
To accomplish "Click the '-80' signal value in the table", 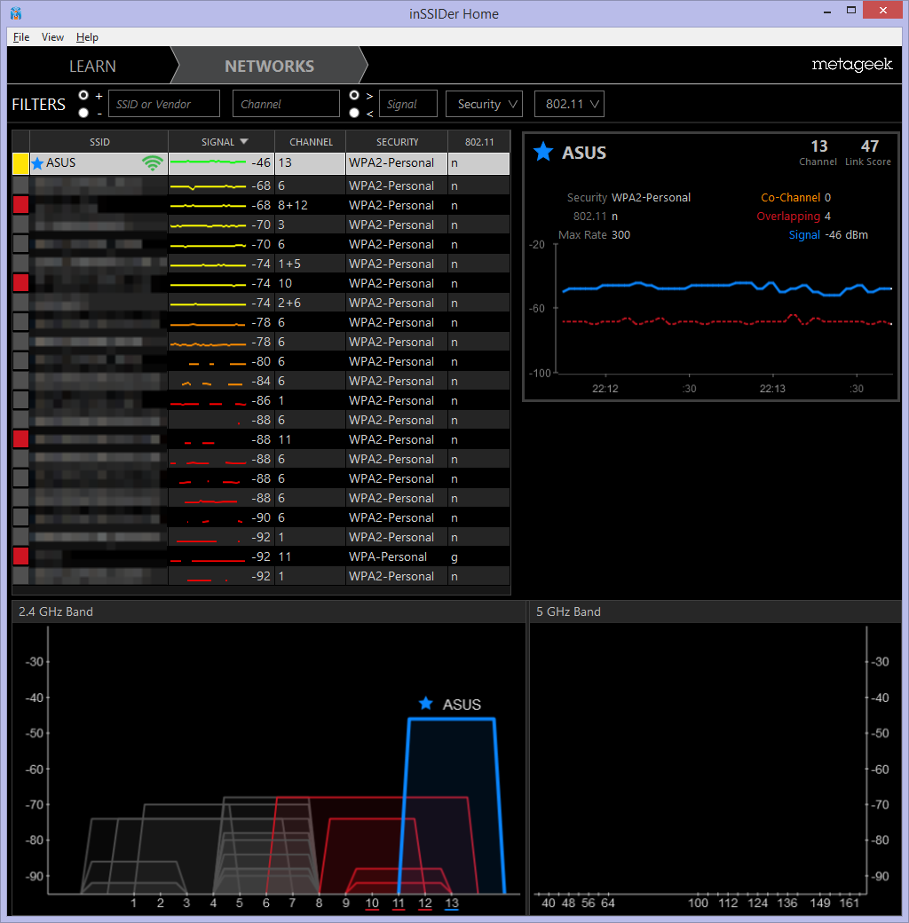I will (261, 361).
